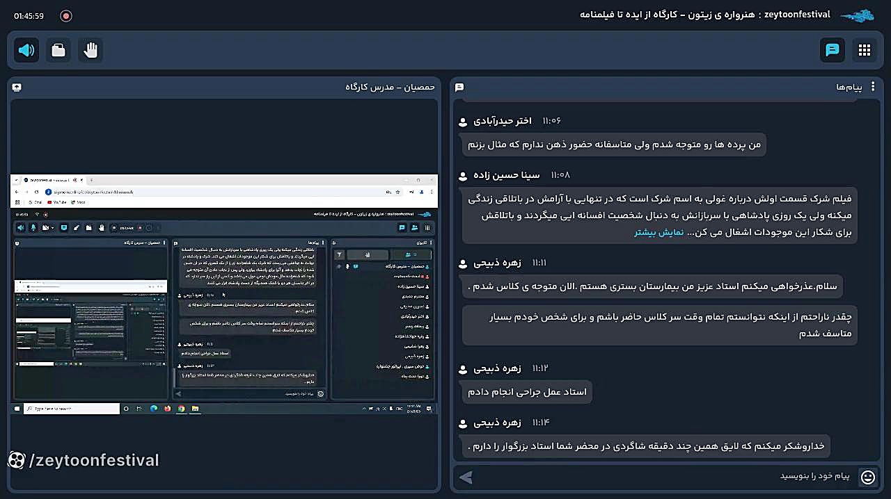This screenshot has width=891, height=499.
Task: Focus the 'پیام خود را بنویسید' input field
Action: (x=667, y=477)
